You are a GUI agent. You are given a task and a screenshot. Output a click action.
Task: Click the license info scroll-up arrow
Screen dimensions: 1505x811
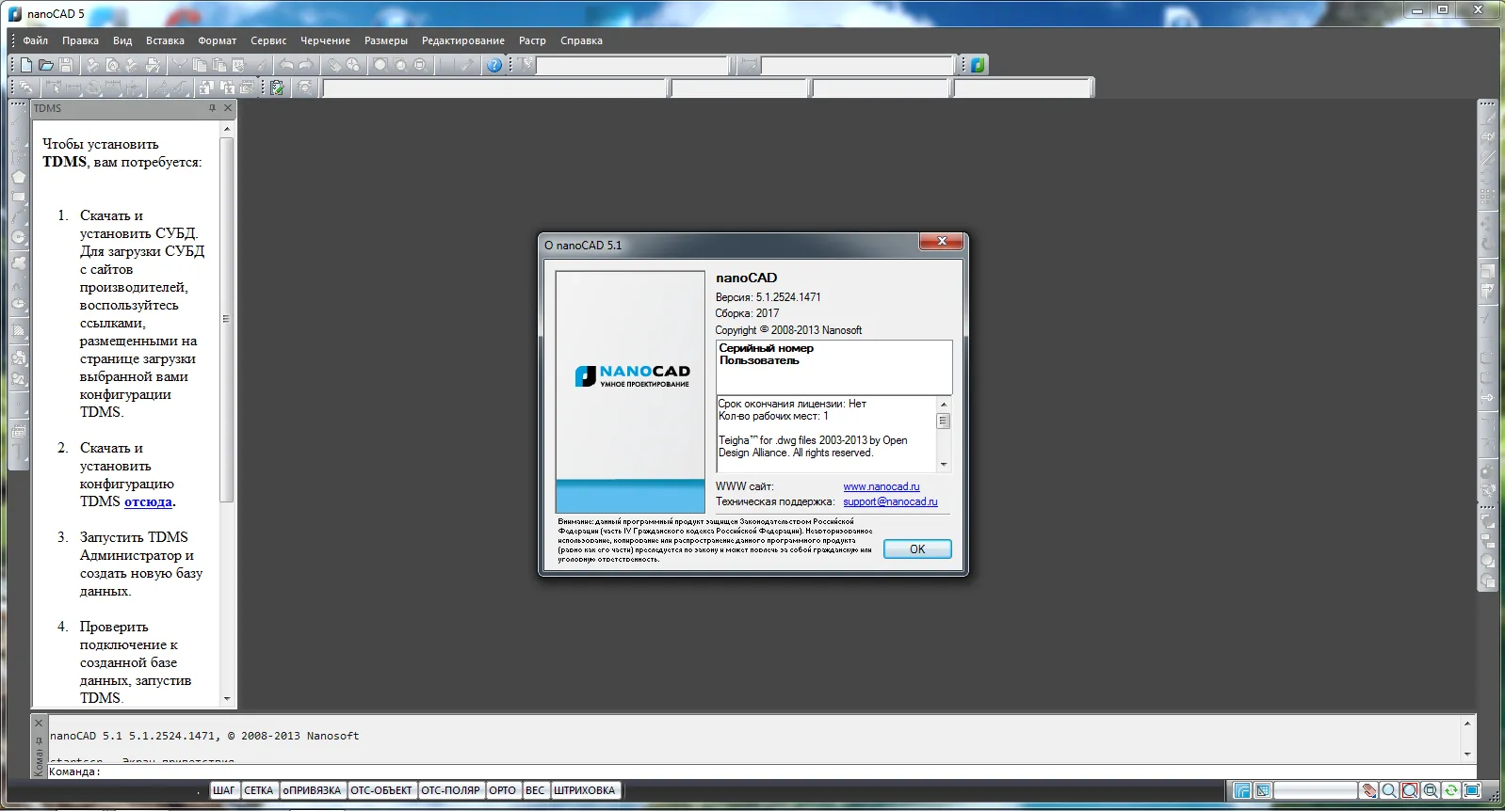[x=944, y=404]
